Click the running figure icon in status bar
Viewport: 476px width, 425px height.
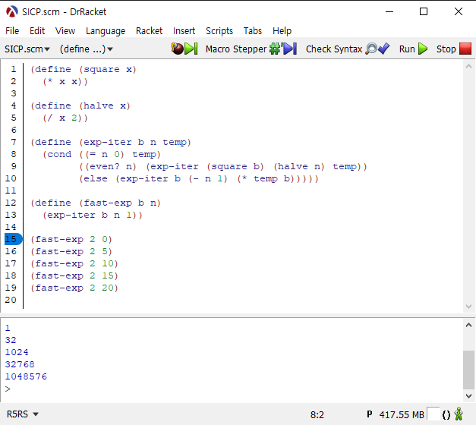459,414
